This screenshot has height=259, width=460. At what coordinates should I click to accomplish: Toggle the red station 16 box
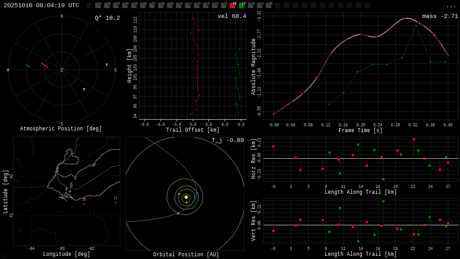pyautogui.click(x=233, y=5)
